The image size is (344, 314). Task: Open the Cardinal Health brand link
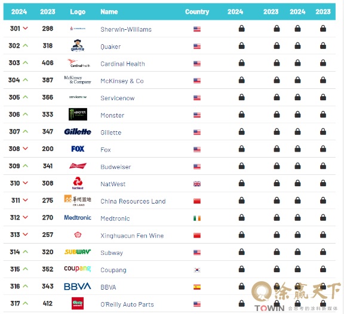tap(122, 64)
